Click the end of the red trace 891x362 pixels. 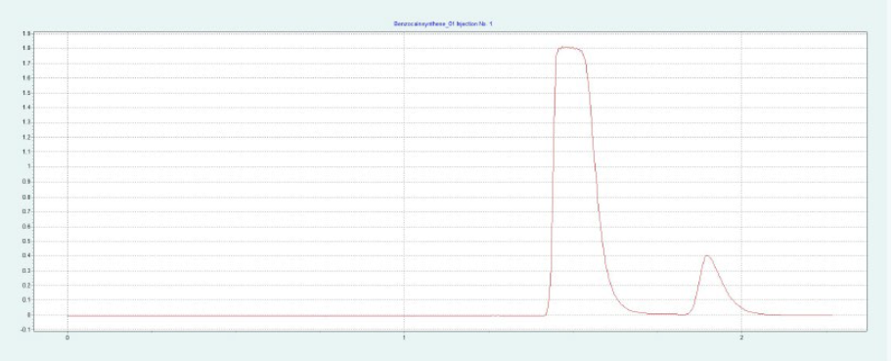(x=831, y=315)
